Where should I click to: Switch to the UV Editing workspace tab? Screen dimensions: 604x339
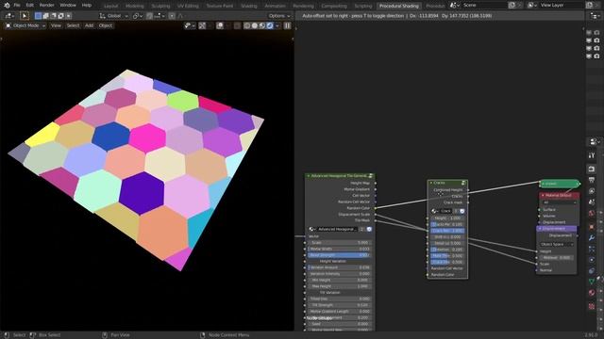pos(188,6)
